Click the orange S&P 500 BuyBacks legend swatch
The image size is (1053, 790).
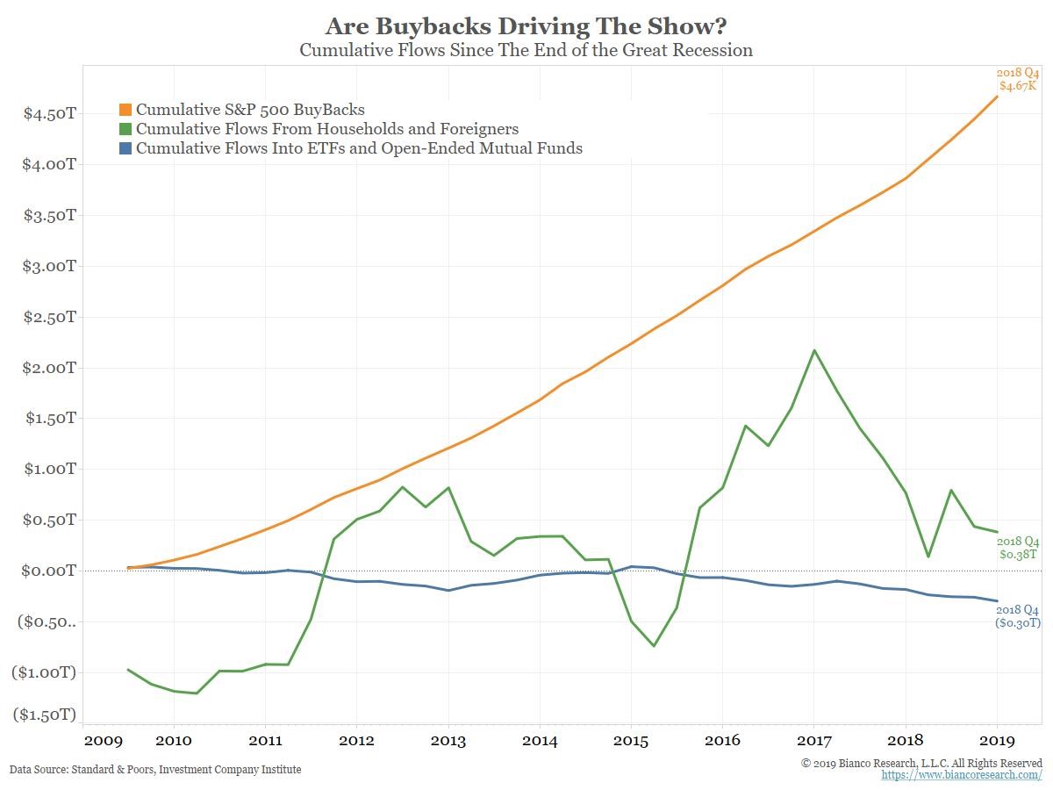(125, 110)
